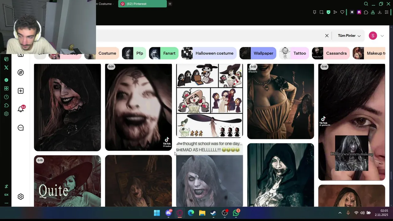This screenshot has height=221, width=393.
Task: Select the Wallpaper filter chip
Action: point(258,53)
